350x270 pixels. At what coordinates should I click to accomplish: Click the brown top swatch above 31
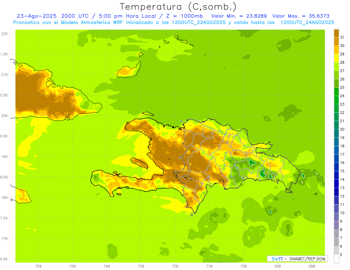pyautogui.click(x=336, y=33)
